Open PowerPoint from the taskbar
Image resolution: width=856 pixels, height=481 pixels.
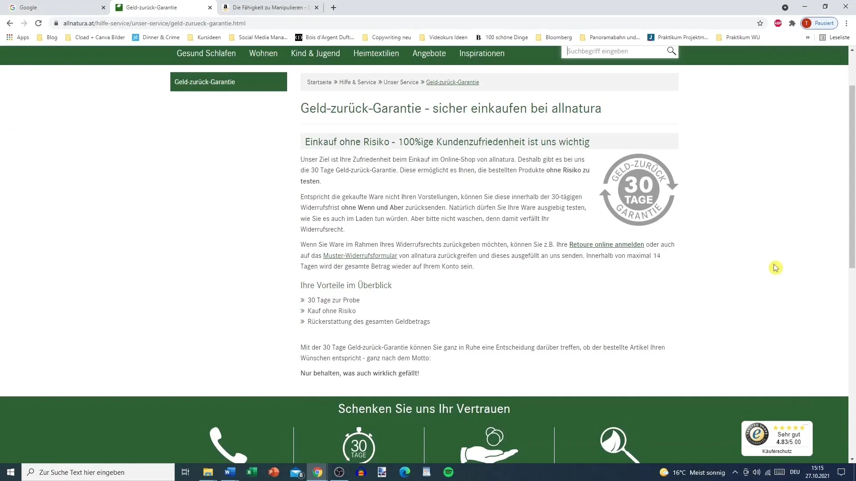pyautogui.click(x=274, y=472)
